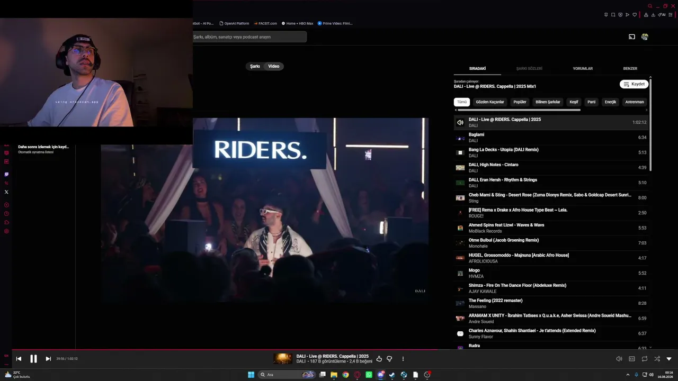Select the Antrenman filter chip
The width and height of the screenshot is (678, 381).
tap(635, 102)
